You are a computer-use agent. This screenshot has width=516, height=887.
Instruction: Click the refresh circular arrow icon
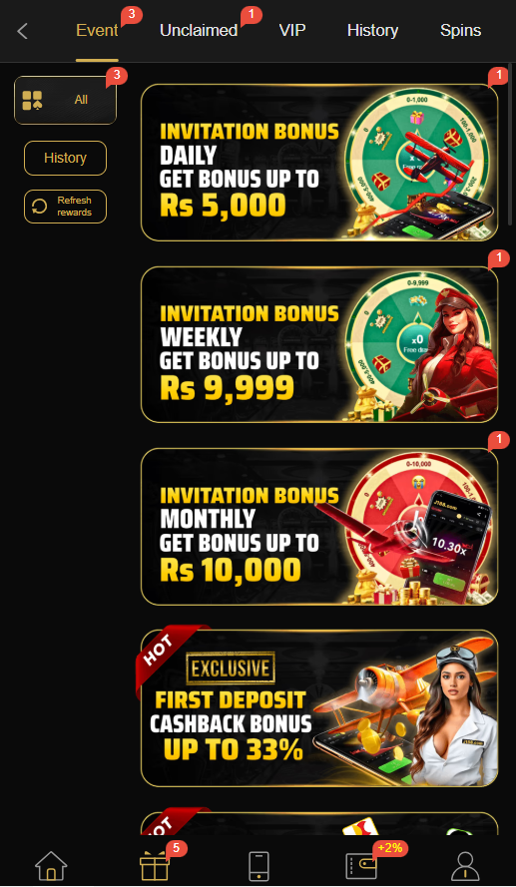click(x=39, y=207)
